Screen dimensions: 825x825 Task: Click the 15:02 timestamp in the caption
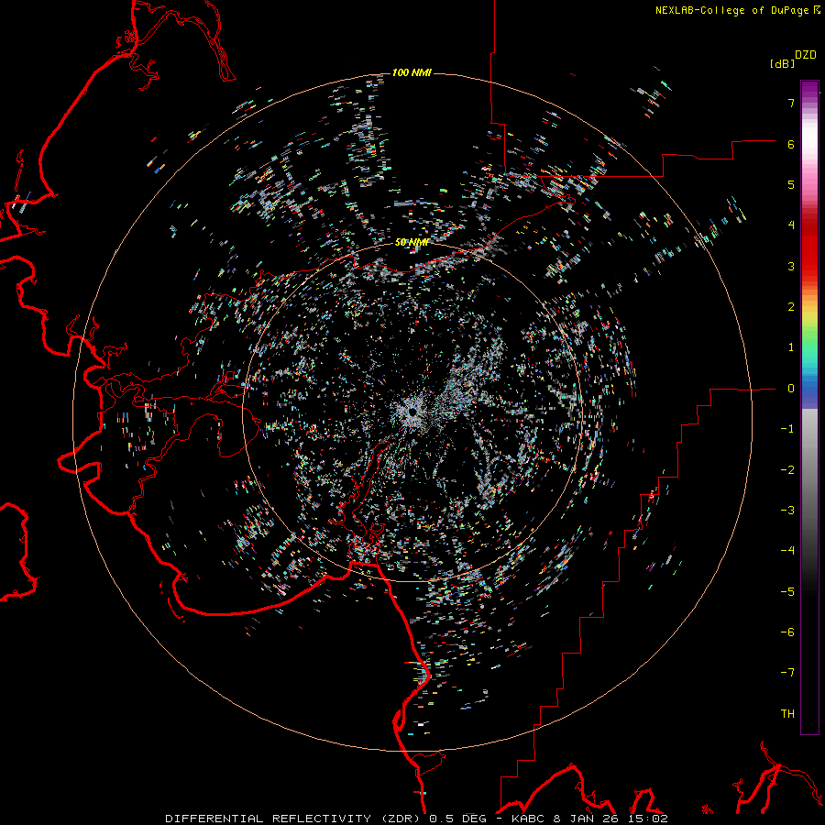tap(648, 819)
